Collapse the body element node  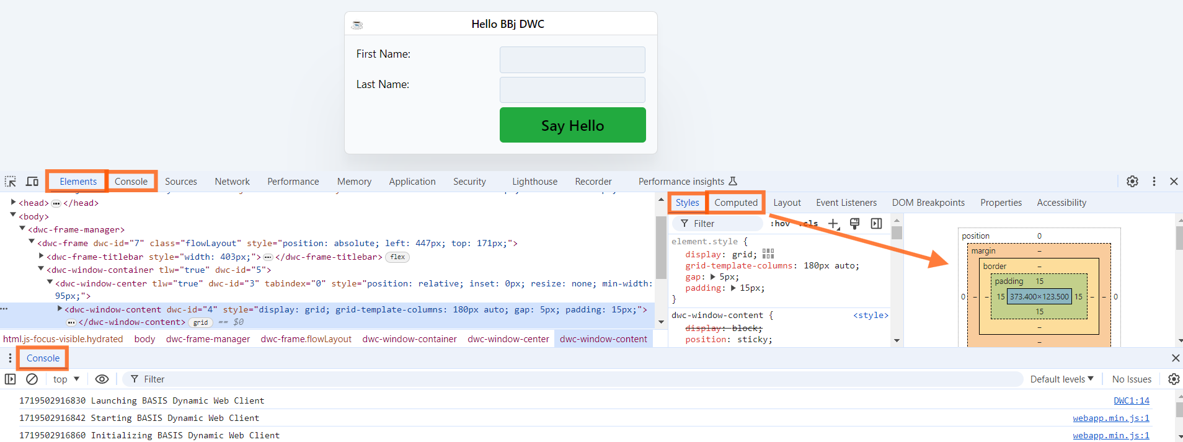13,215
